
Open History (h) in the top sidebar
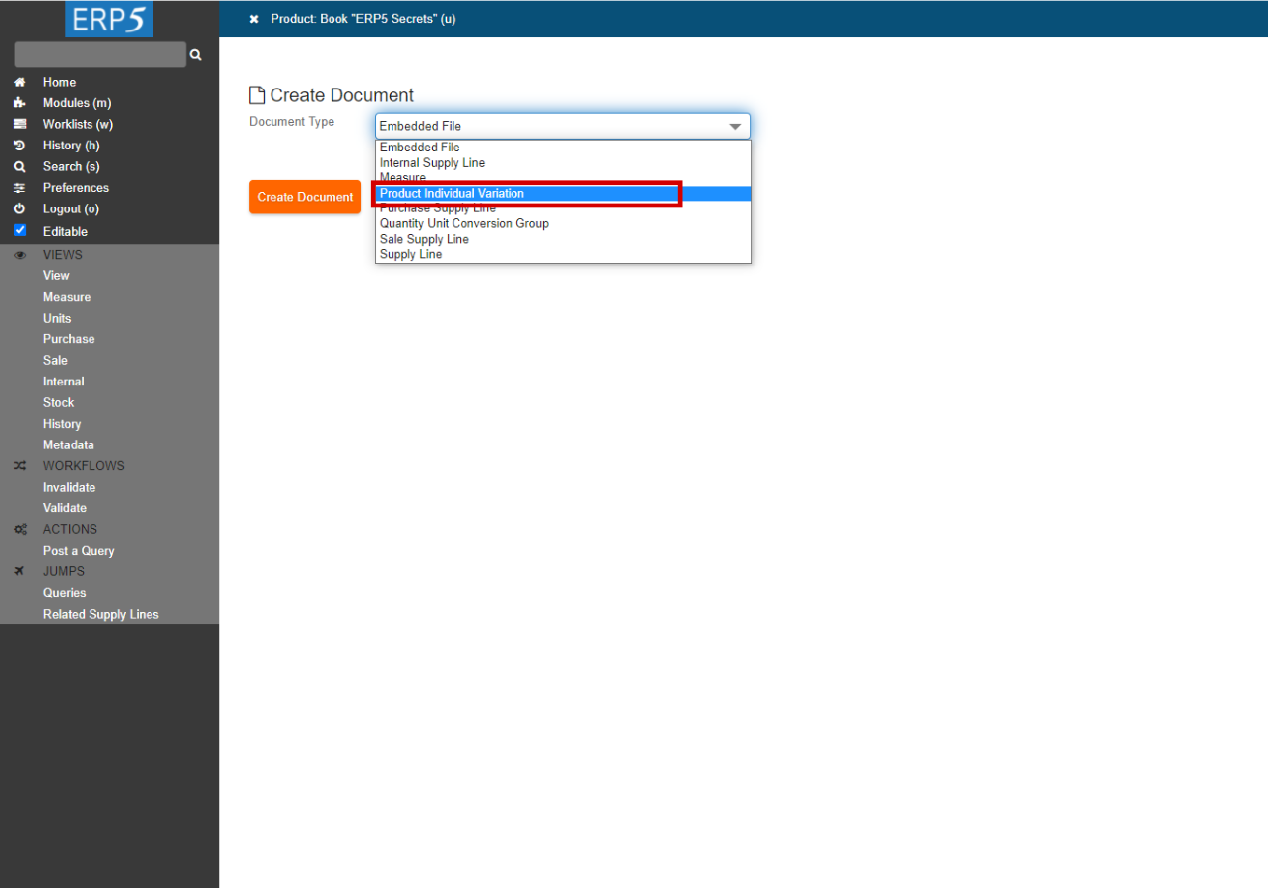71,146
